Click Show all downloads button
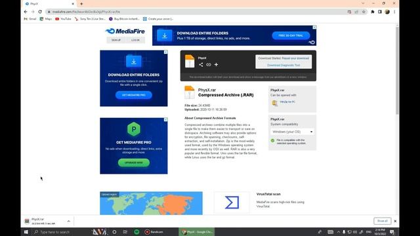 tap(382, 221)
